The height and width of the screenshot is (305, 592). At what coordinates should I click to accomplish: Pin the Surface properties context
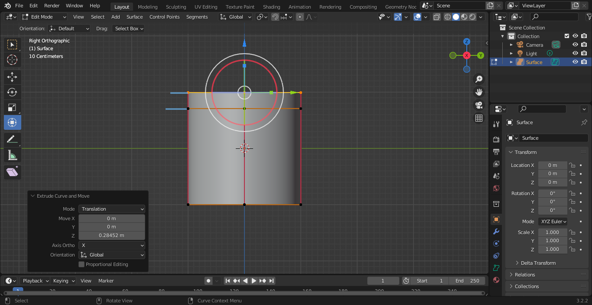click(584, 122)
